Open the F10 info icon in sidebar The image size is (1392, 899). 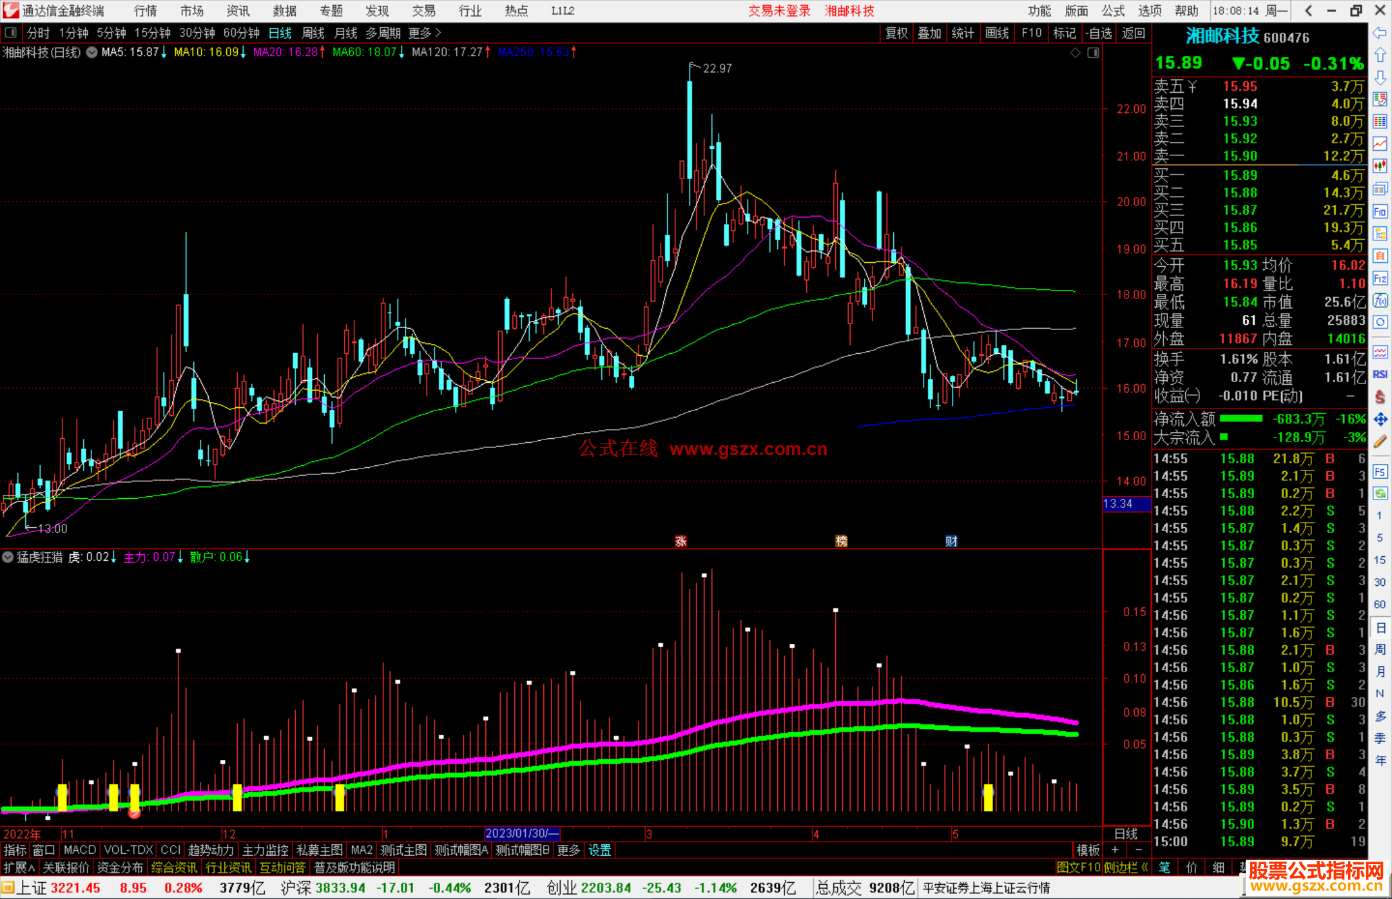coord(1380,211)
